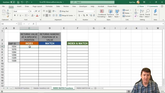Viewport: 165px width, 93px height.
Task: Click the Increase Decimal icon
Action: pos(91,16)
